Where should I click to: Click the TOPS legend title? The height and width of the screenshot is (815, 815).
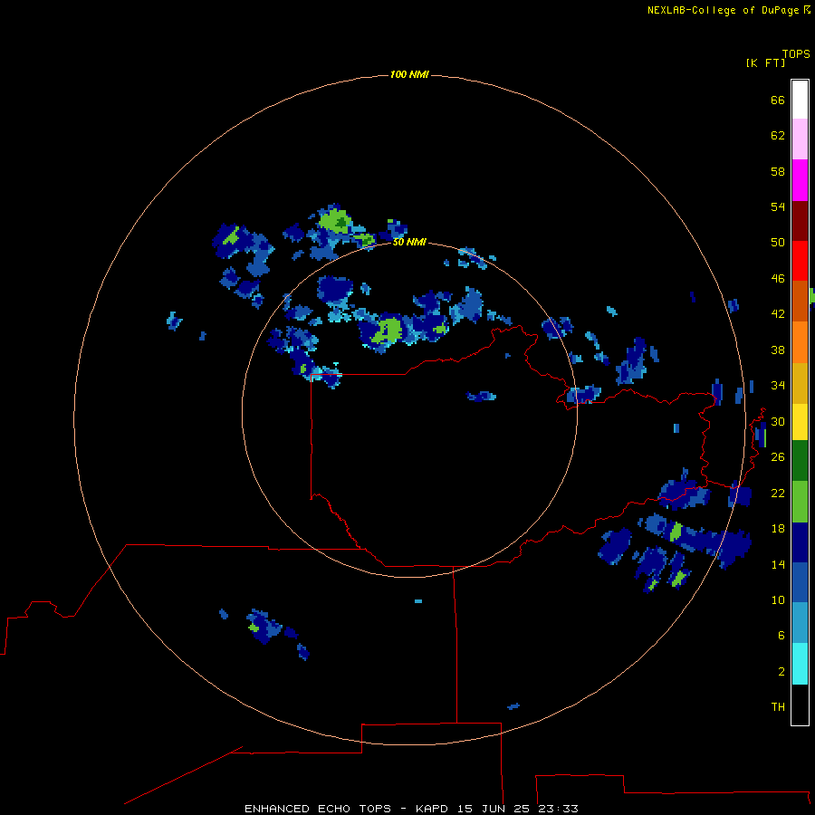click(796, 53)
